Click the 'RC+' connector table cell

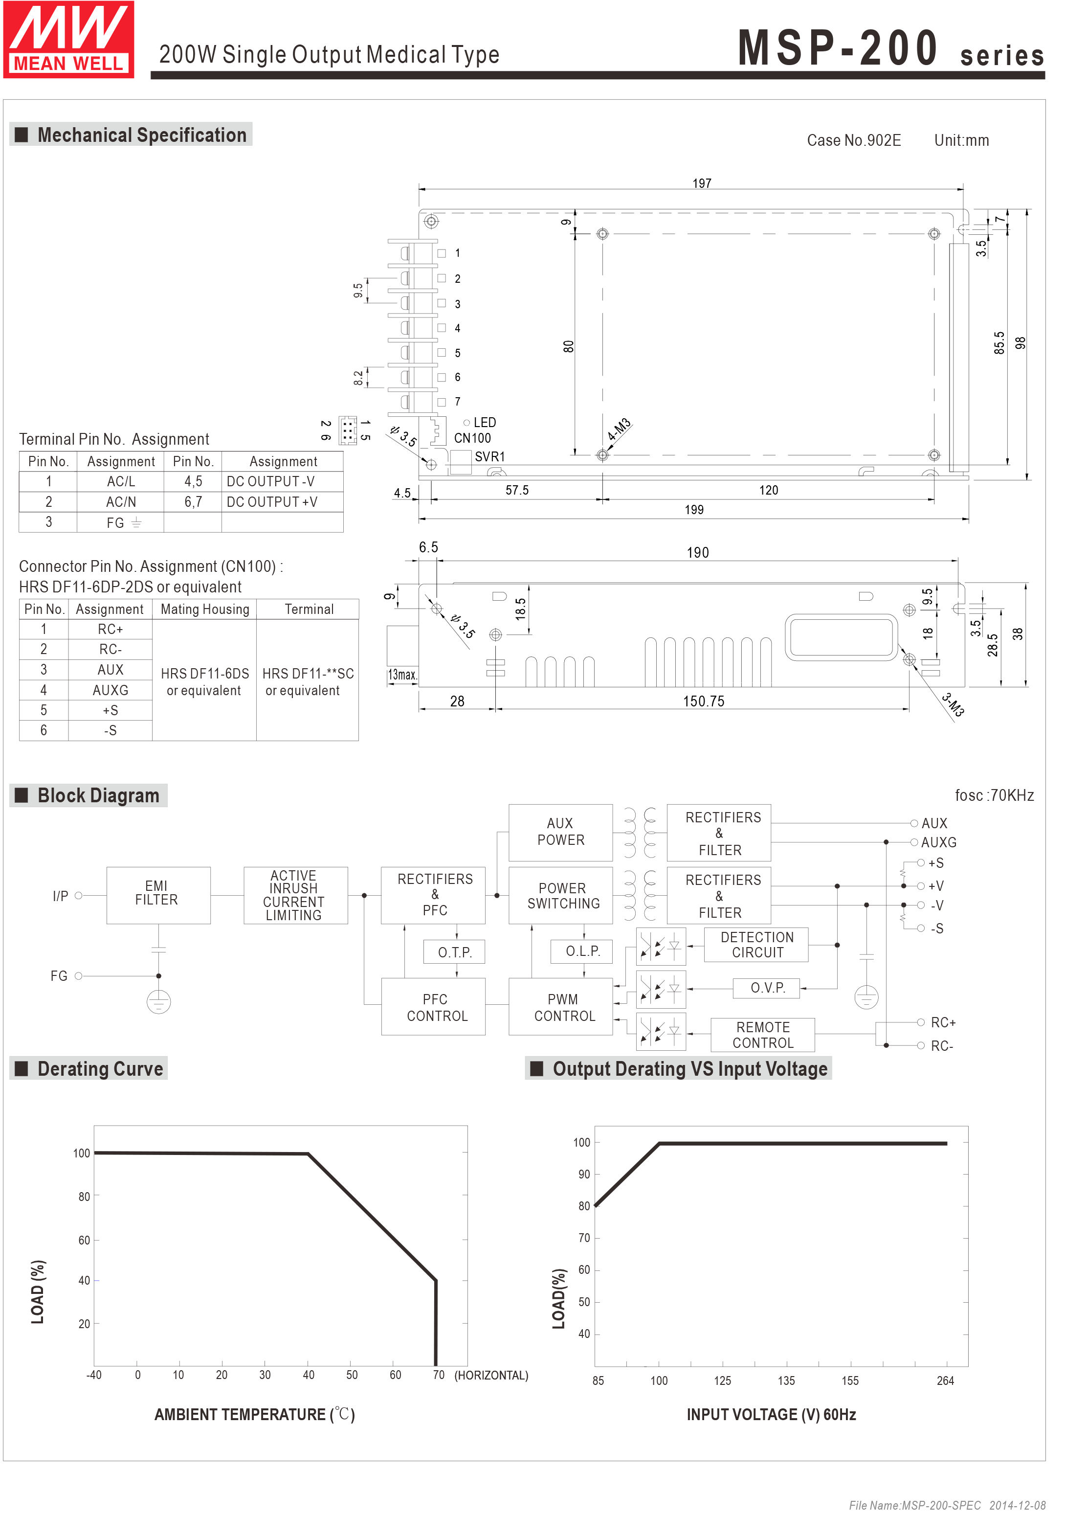click(110, 629)
